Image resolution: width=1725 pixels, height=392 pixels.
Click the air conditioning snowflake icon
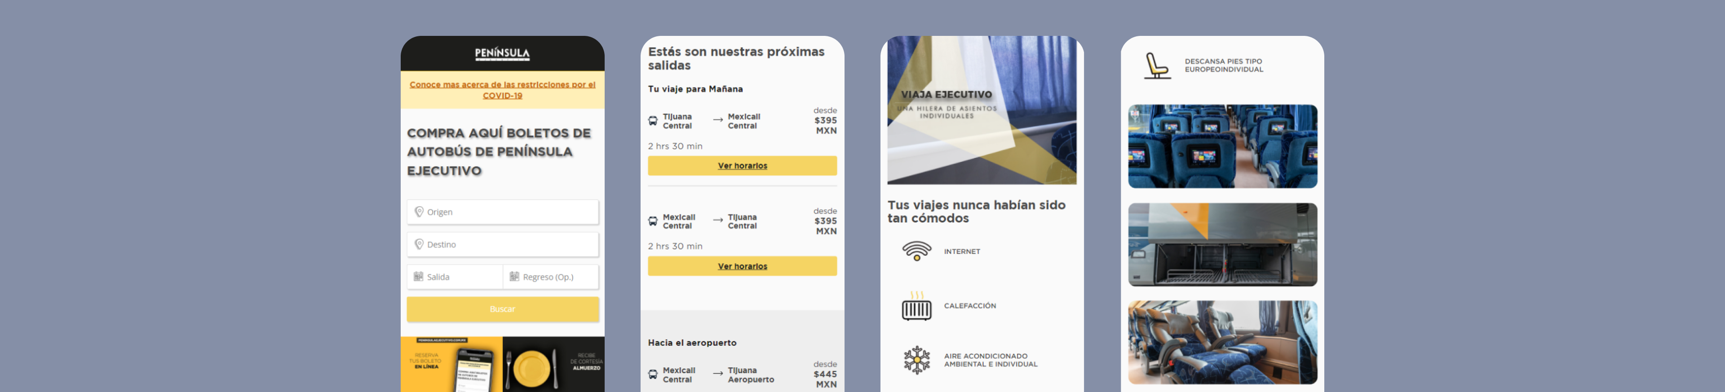tap(917, 360)
